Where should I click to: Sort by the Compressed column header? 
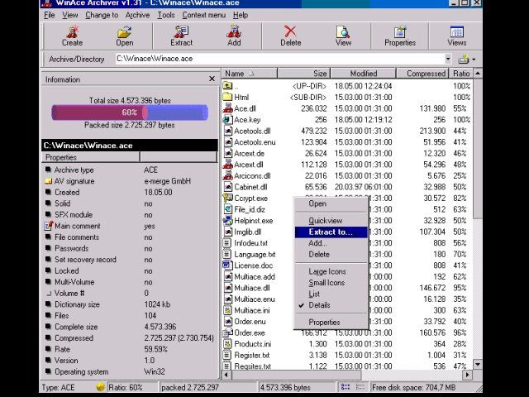point(422,74)
